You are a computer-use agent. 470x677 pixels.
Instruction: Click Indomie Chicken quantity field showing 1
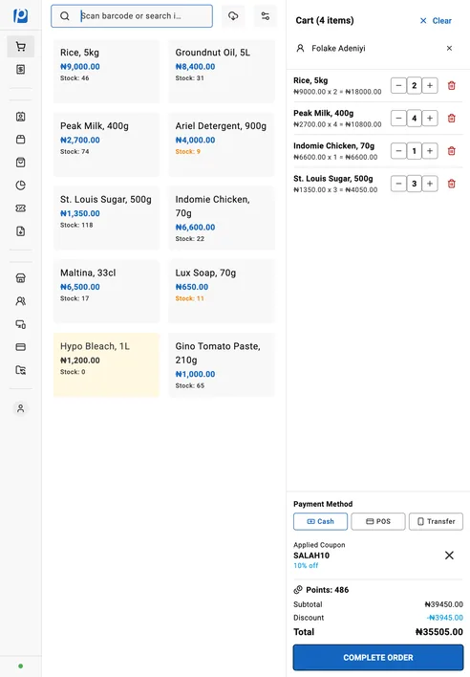click(x=415, y=151)
